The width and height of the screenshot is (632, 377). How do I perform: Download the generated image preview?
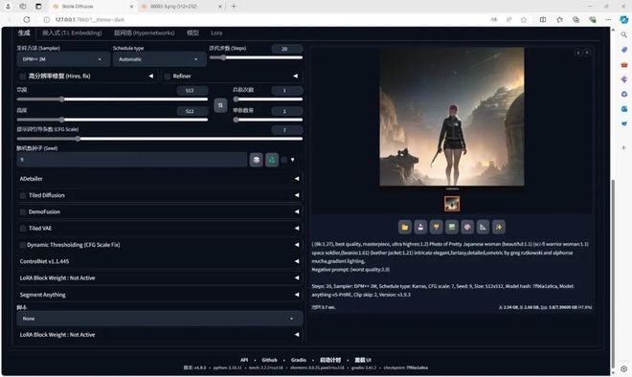click(x=578, y=53)
